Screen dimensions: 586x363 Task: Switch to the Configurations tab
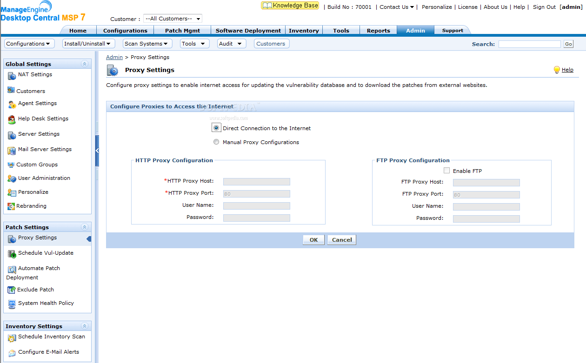click(x=126, y=30)
